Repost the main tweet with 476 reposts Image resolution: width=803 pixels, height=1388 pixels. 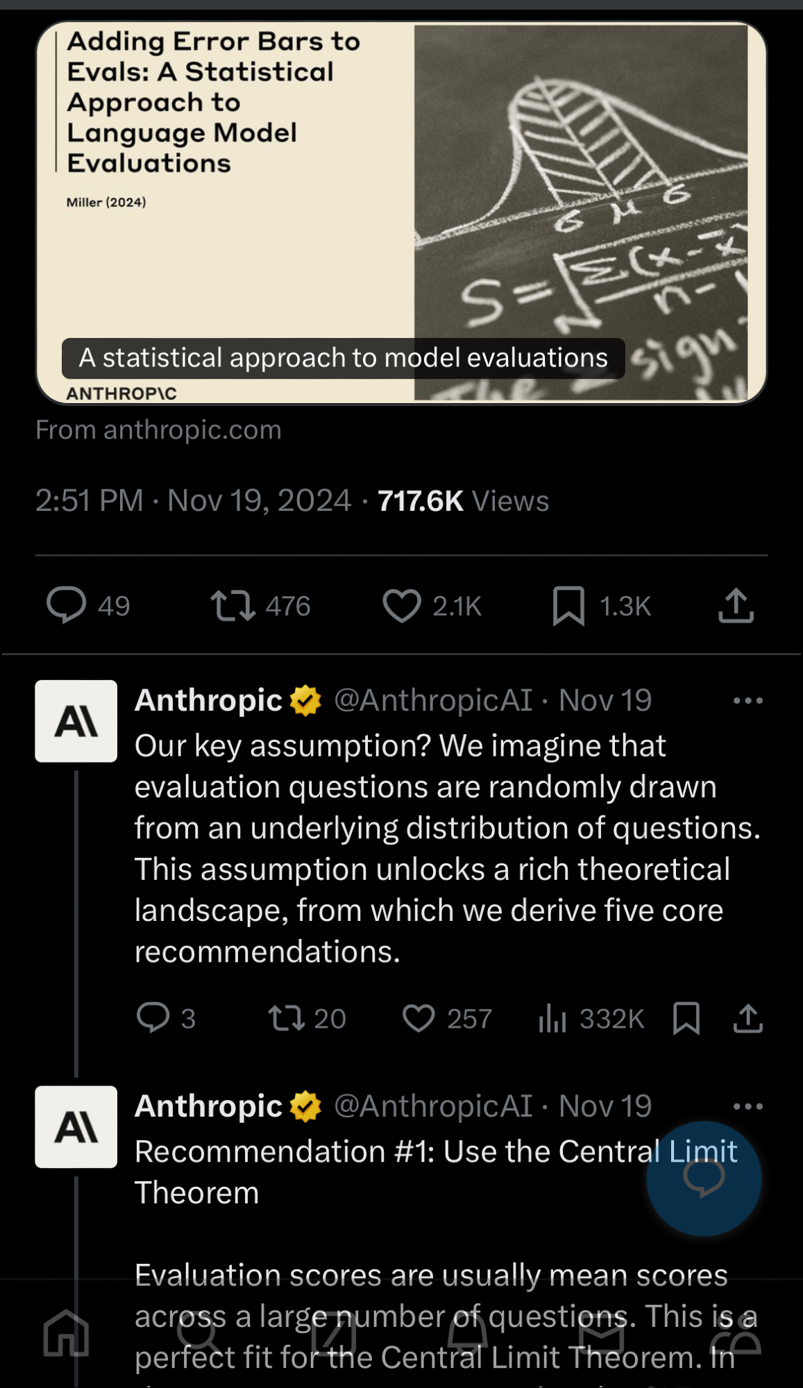click(x=233, y=605)
